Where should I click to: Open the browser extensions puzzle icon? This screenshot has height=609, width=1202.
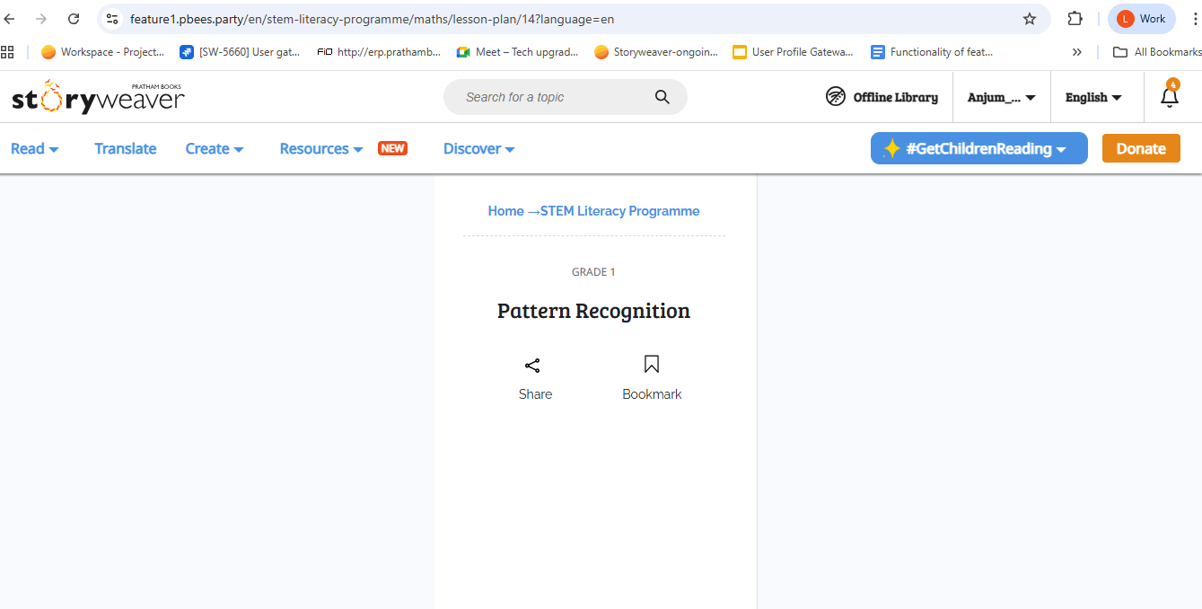[x=1075, y=19]
